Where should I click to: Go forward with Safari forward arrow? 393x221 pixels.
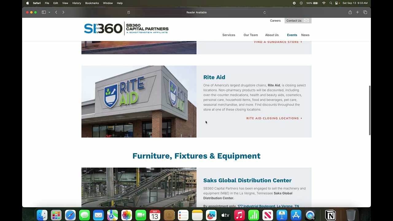click(63, 12)
